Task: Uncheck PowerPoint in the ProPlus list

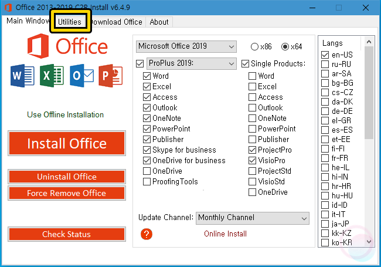Action: (x=147, y=129)
